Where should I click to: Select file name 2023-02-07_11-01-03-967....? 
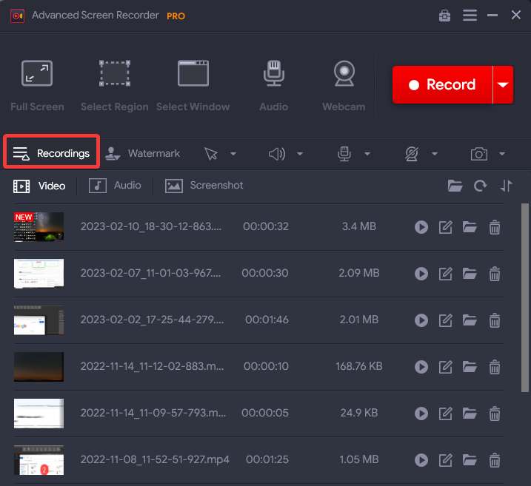tap(150, 273)
